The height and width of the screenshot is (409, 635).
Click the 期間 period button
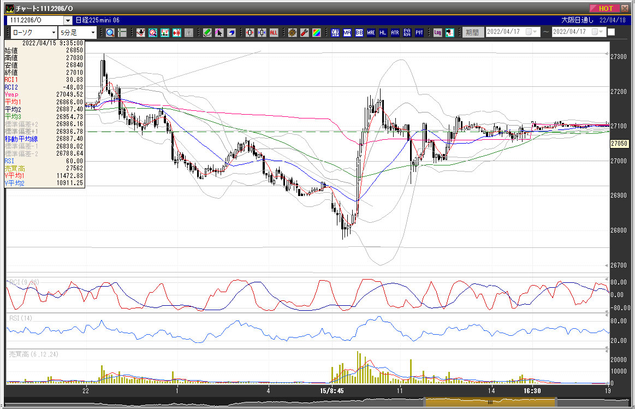[x=472, y=32]
